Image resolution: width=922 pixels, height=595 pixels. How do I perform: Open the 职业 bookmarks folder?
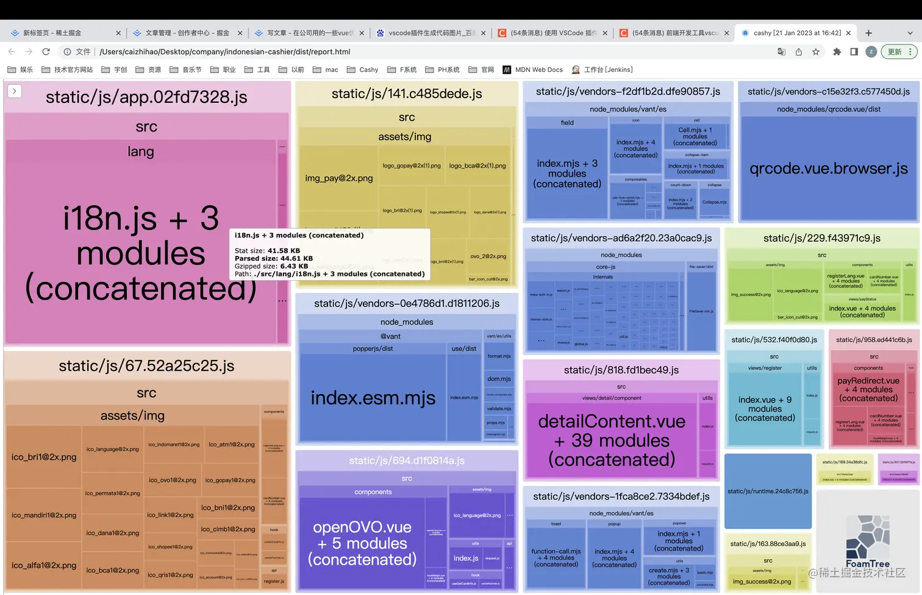pyautogui.click(x=223, y=69)
